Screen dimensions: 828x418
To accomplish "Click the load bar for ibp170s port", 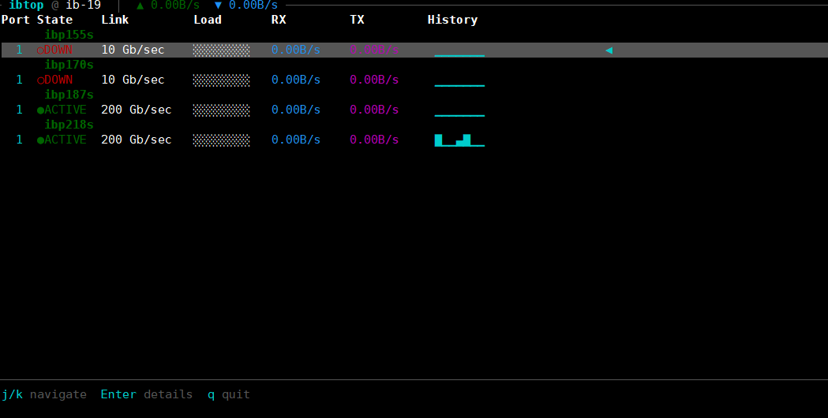I will (221, 80).
